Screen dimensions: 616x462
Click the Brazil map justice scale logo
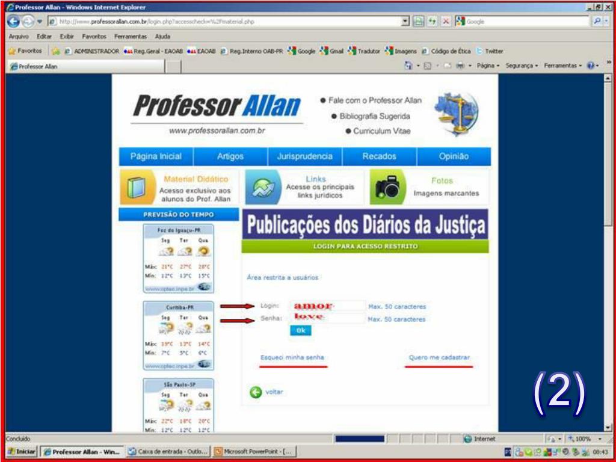coord(456,113)
